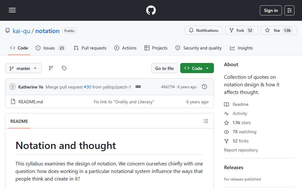Expand the green Code dropdown

pos(197,68)
